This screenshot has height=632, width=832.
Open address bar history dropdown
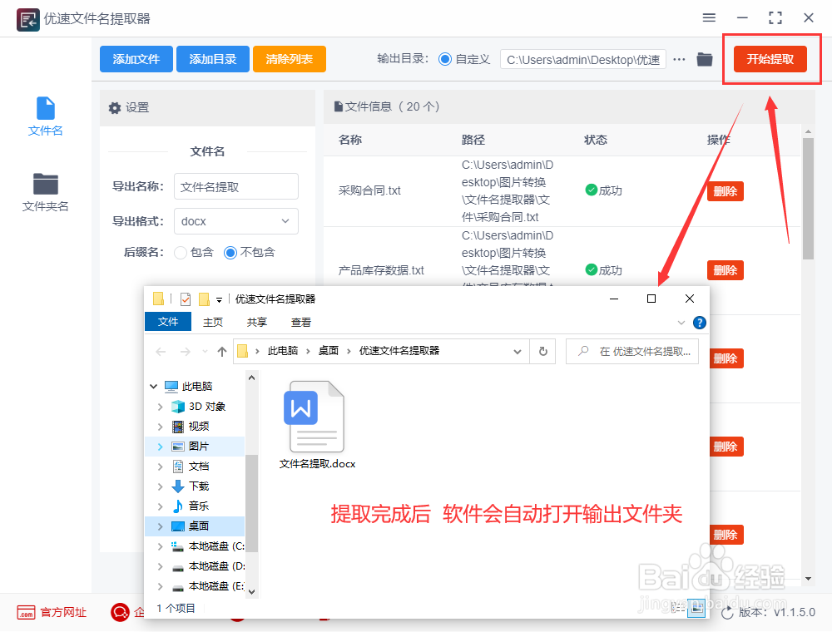coord(518,352)
